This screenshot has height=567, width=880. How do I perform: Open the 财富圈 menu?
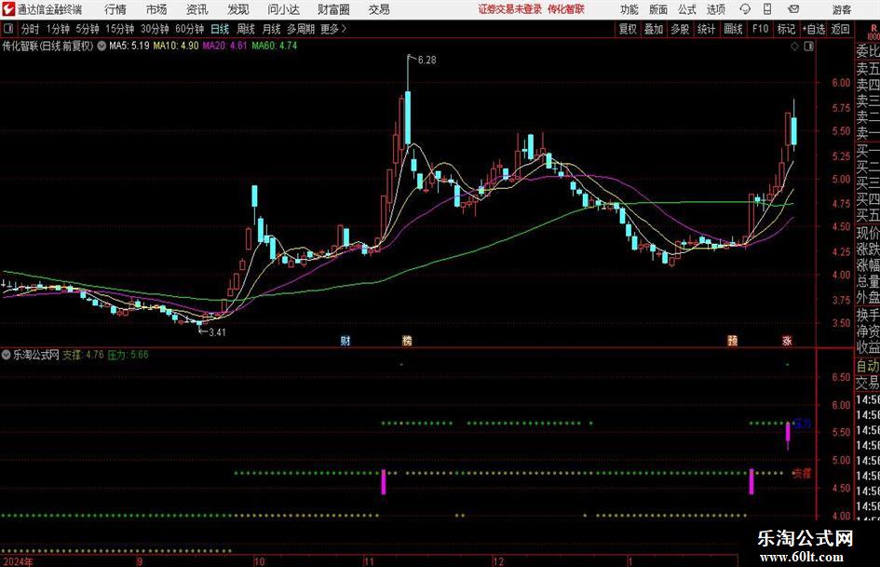pyautogui.click(x=333, y=9)
